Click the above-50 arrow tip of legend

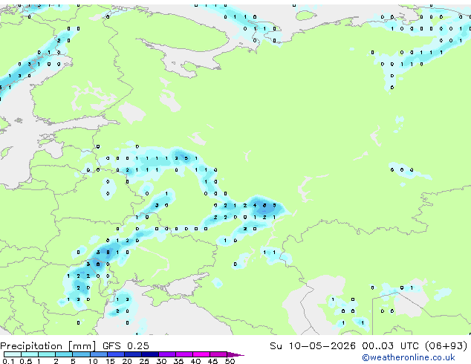(235, 355)
